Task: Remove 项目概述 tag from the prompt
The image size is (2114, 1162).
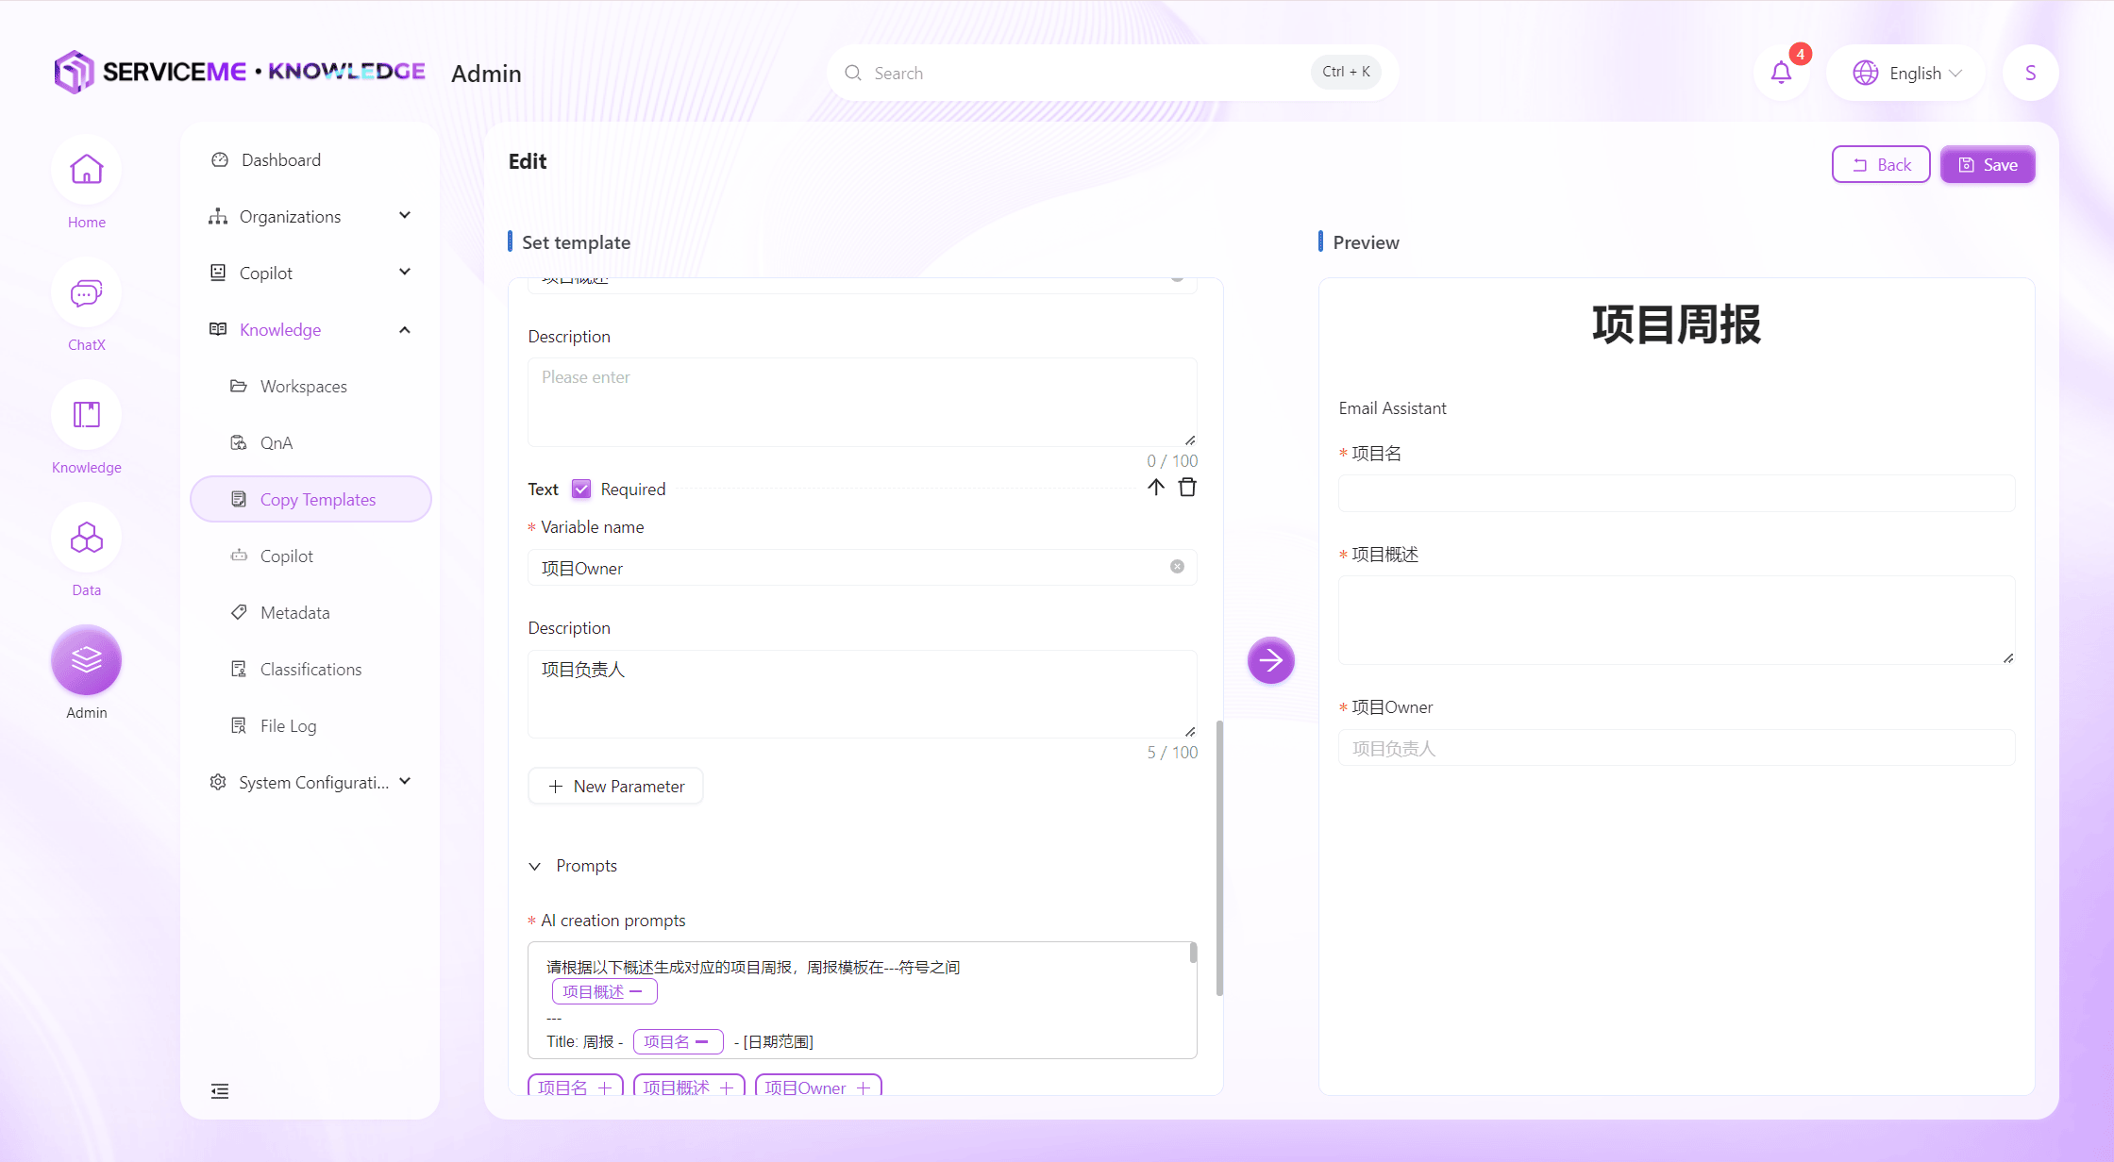Action: point(636,991)
